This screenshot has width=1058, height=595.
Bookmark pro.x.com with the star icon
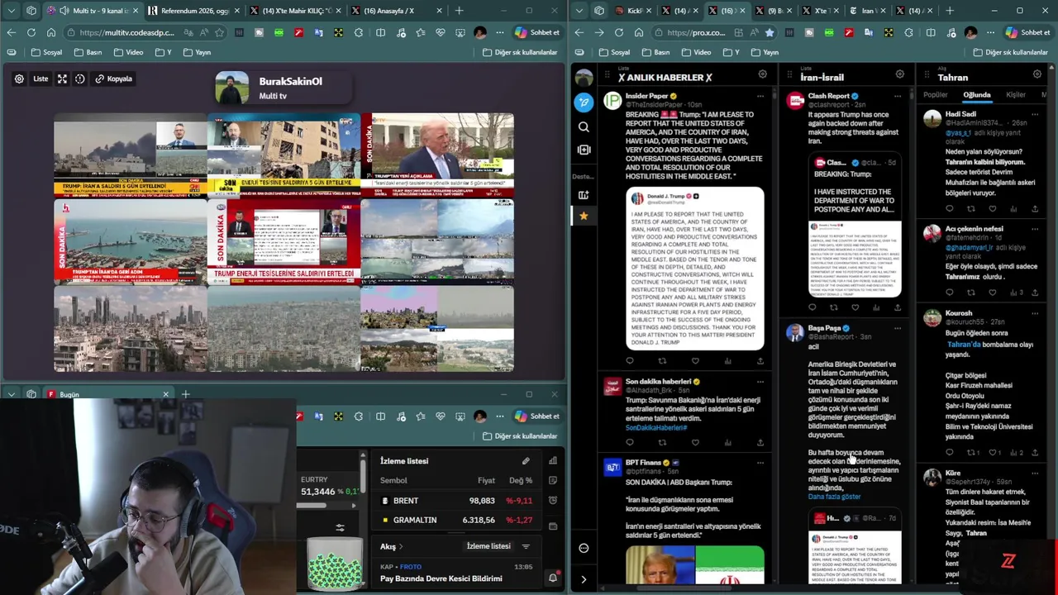pos(770,32)
